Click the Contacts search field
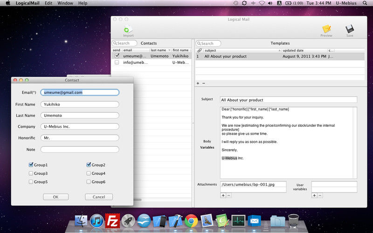Viewport: 373px width, 233px height. coord(124,43)
